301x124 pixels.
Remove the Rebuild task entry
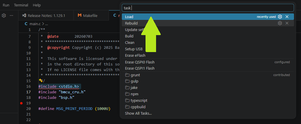click(287, 23)
